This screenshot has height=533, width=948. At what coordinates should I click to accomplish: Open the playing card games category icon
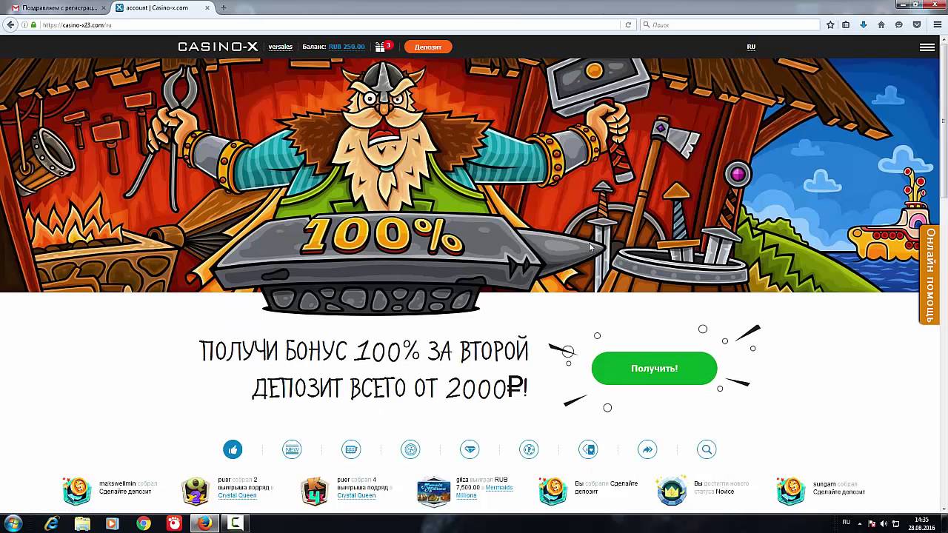point(588,449)
